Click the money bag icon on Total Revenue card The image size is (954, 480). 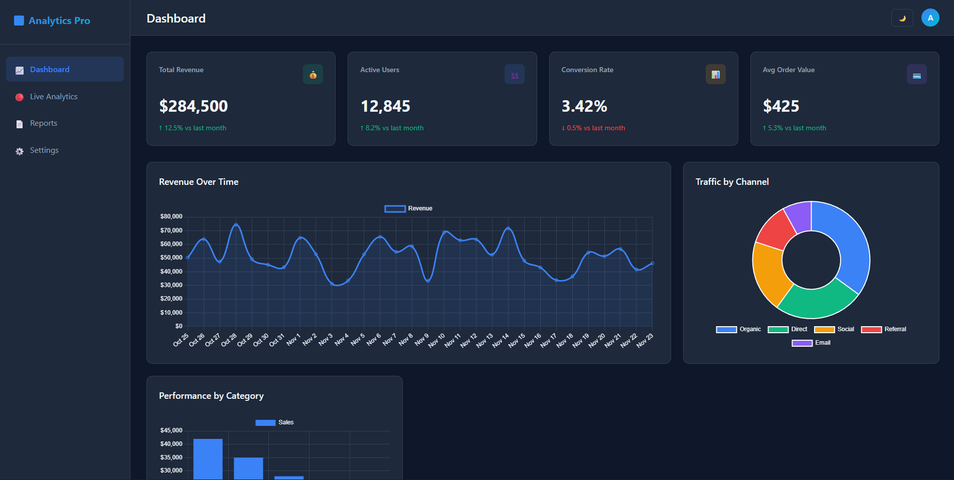[313, 74]
